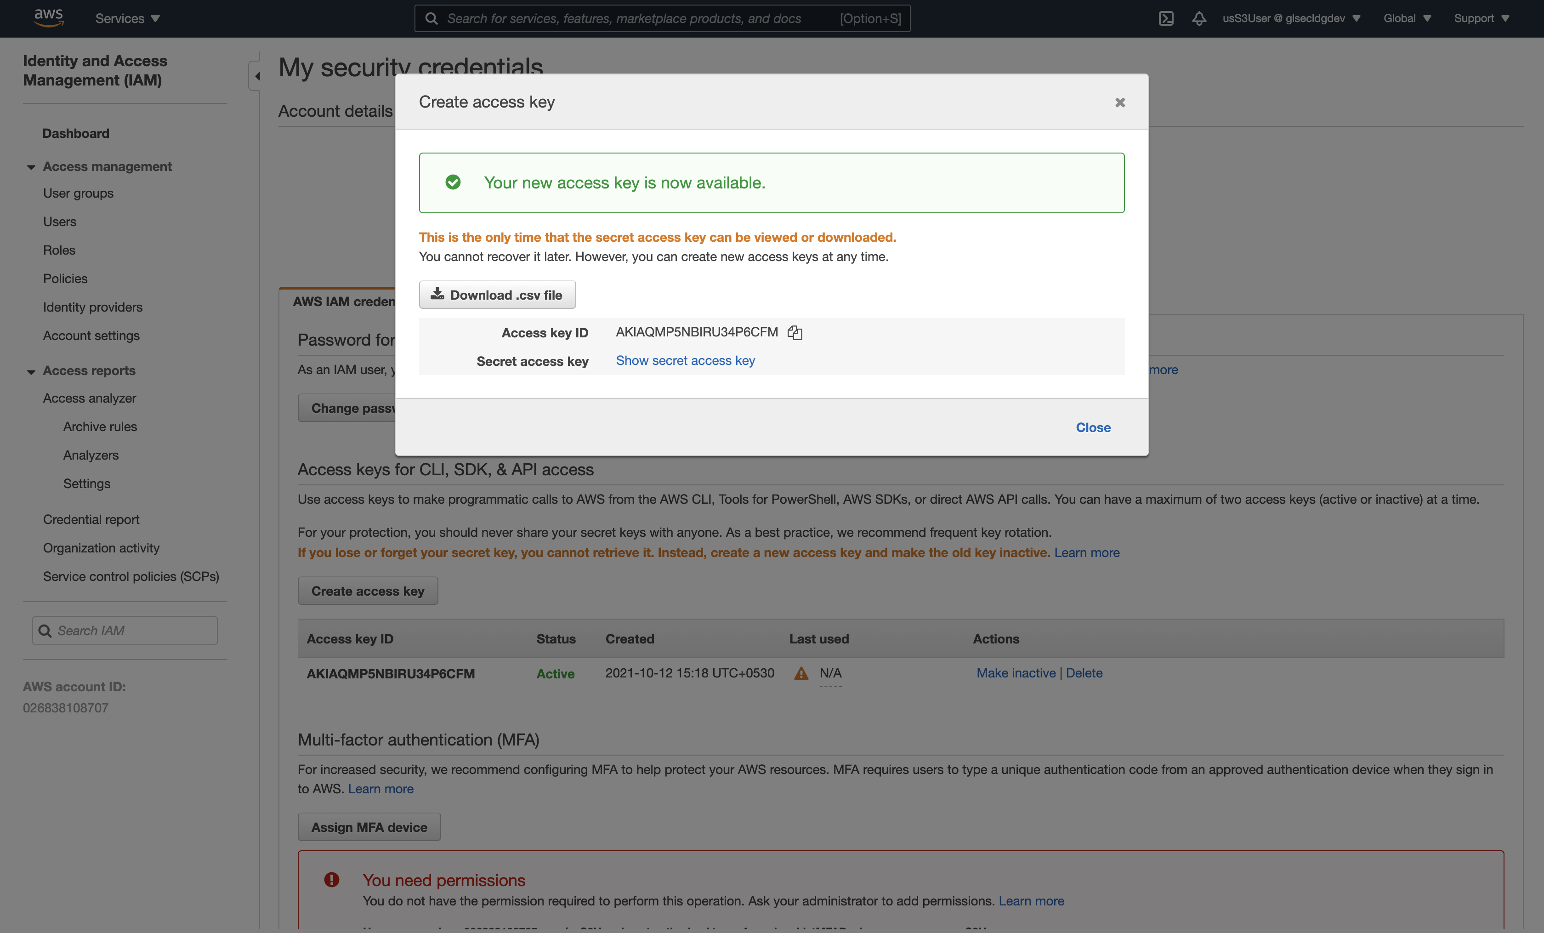Open the CloudShell terminal icon
1544x933 pixels.
1165,18
